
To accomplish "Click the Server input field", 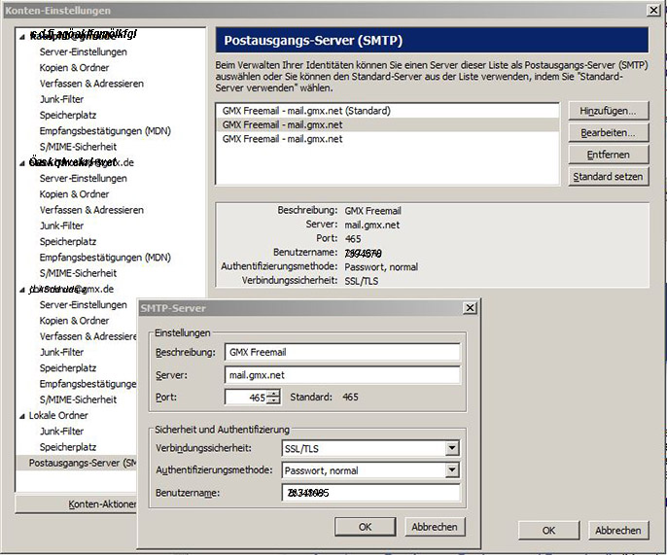I will pyautogui.click(x=341, y=374).
